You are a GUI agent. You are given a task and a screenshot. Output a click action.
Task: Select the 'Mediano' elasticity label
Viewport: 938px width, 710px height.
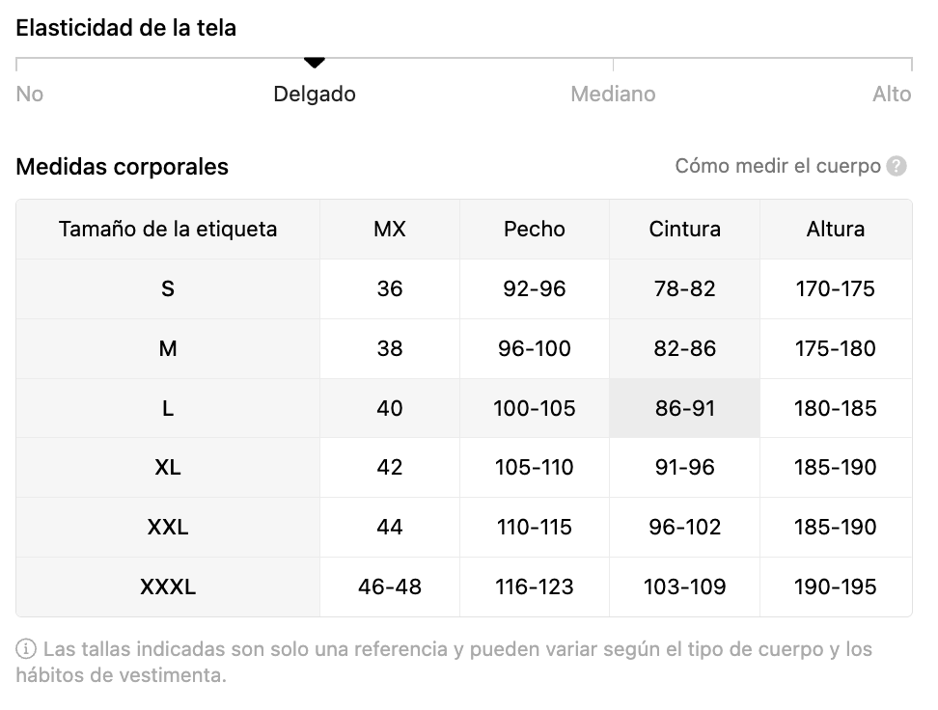coord(613,94)
